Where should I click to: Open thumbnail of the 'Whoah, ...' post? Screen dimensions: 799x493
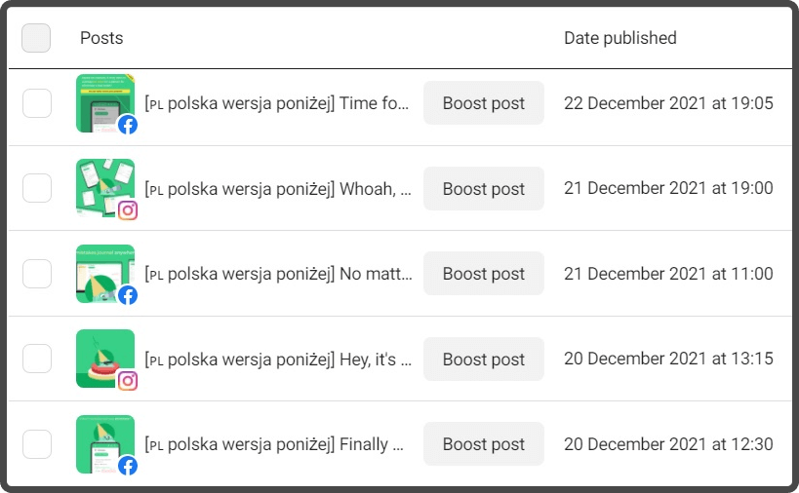tap(105, 188)
